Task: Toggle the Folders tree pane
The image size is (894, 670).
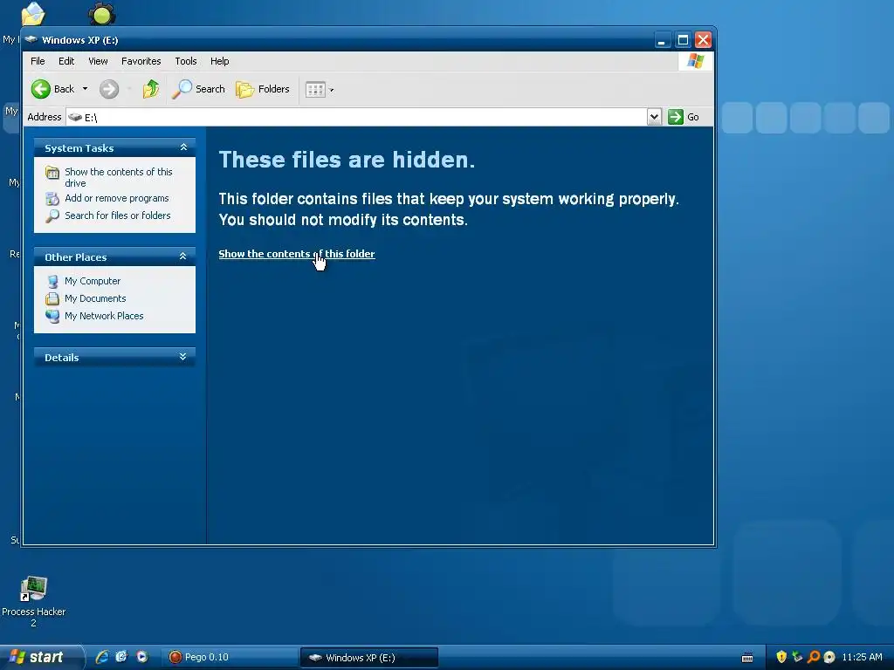Action: (x=263, y=89)
